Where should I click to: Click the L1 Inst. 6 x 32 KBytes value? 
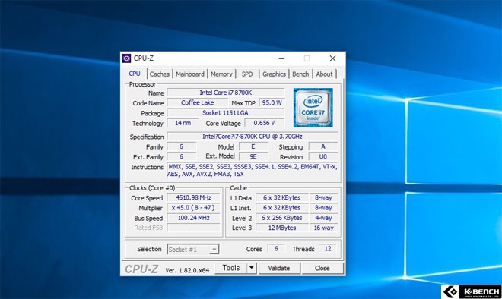[x=281, y=208]
